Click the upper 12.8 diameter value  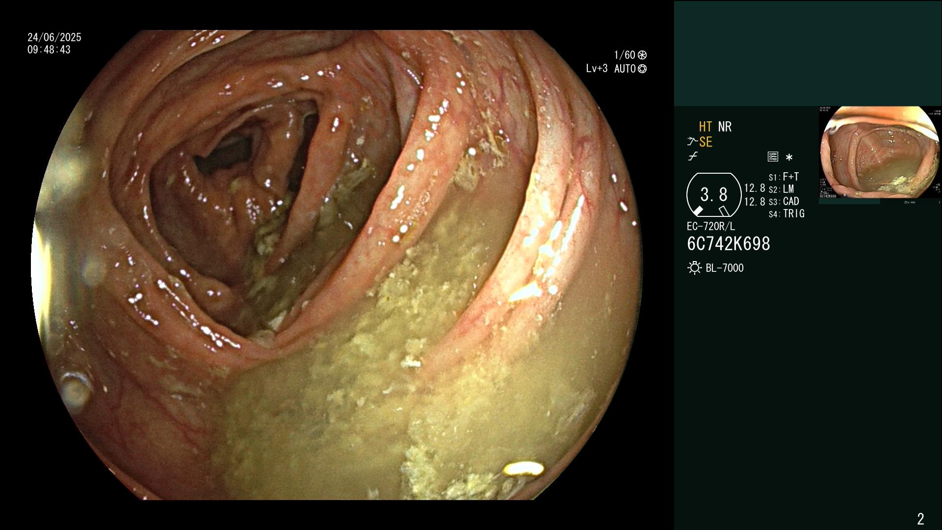point(755,188)
